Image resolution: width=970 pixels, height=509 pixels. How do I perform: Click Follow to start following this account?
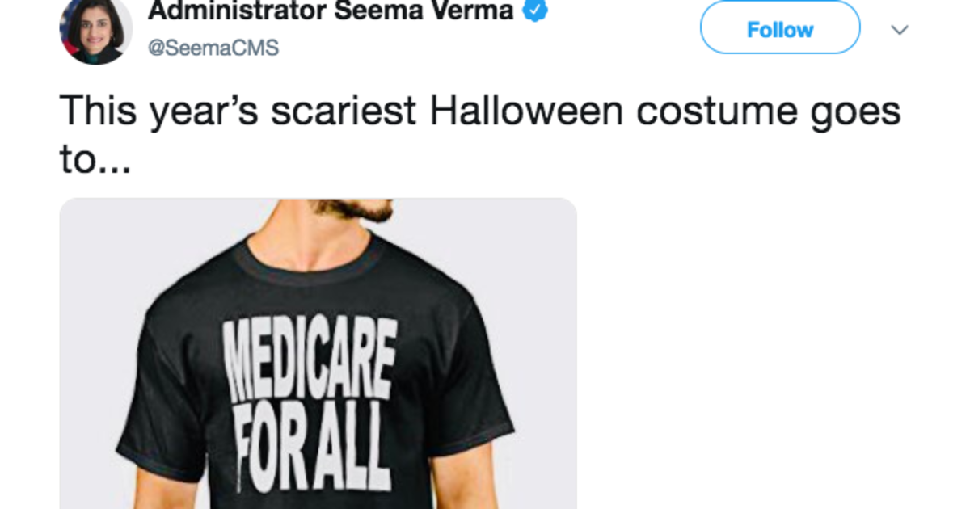point(778,28)
